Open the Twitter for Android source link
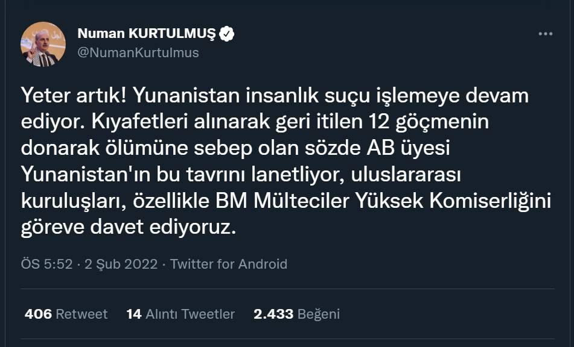The width and height of the screenshot is (574, 347). coord(229,264)
